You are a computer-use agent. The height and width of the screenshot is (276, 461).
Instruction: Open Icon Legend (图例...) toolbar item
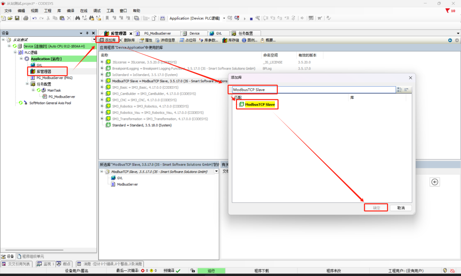[x=250, y=40]
